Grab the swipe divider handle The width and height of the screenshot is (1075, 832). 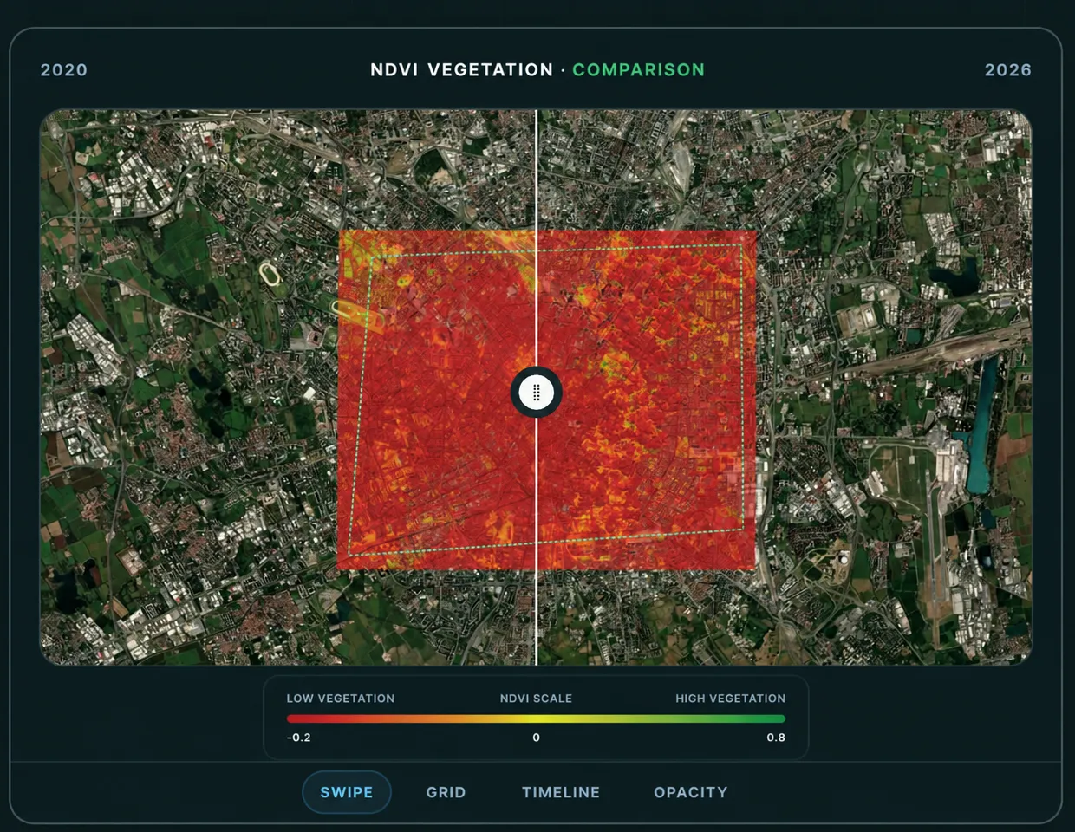(x=537, y=393)
